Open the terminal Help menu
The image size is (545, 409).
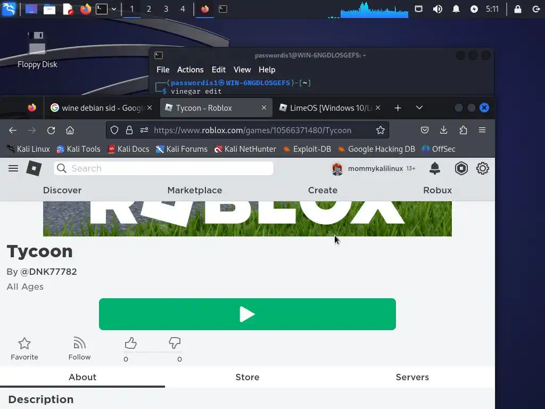[267, 70]
